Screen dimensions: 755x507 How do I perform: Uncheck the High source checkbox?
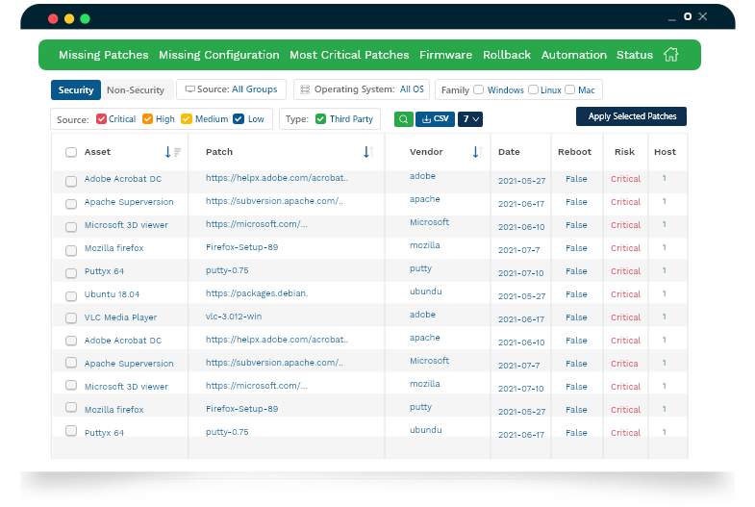point(147,119)
